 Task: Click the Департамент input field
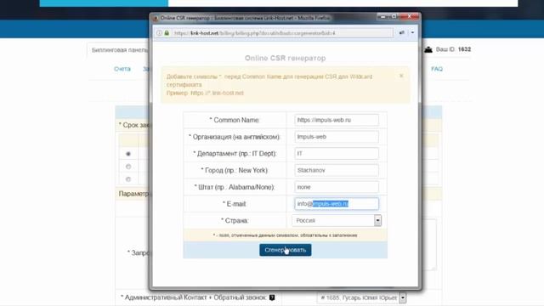[337, 153]
